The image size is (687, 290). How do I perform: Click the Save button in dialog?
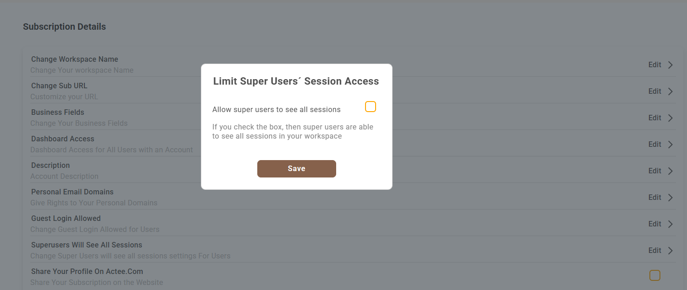click(296, 169)
